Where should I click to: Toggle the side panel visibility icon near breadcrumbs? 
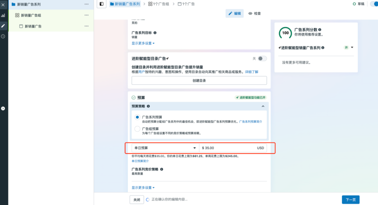click(x=101, y=4)
